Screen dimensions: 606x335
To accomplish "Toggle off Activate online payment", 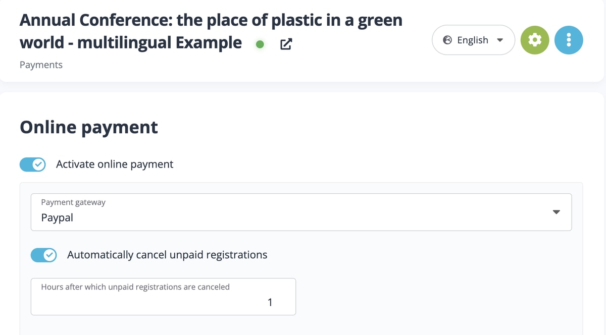I will click(x=33, y=164).
